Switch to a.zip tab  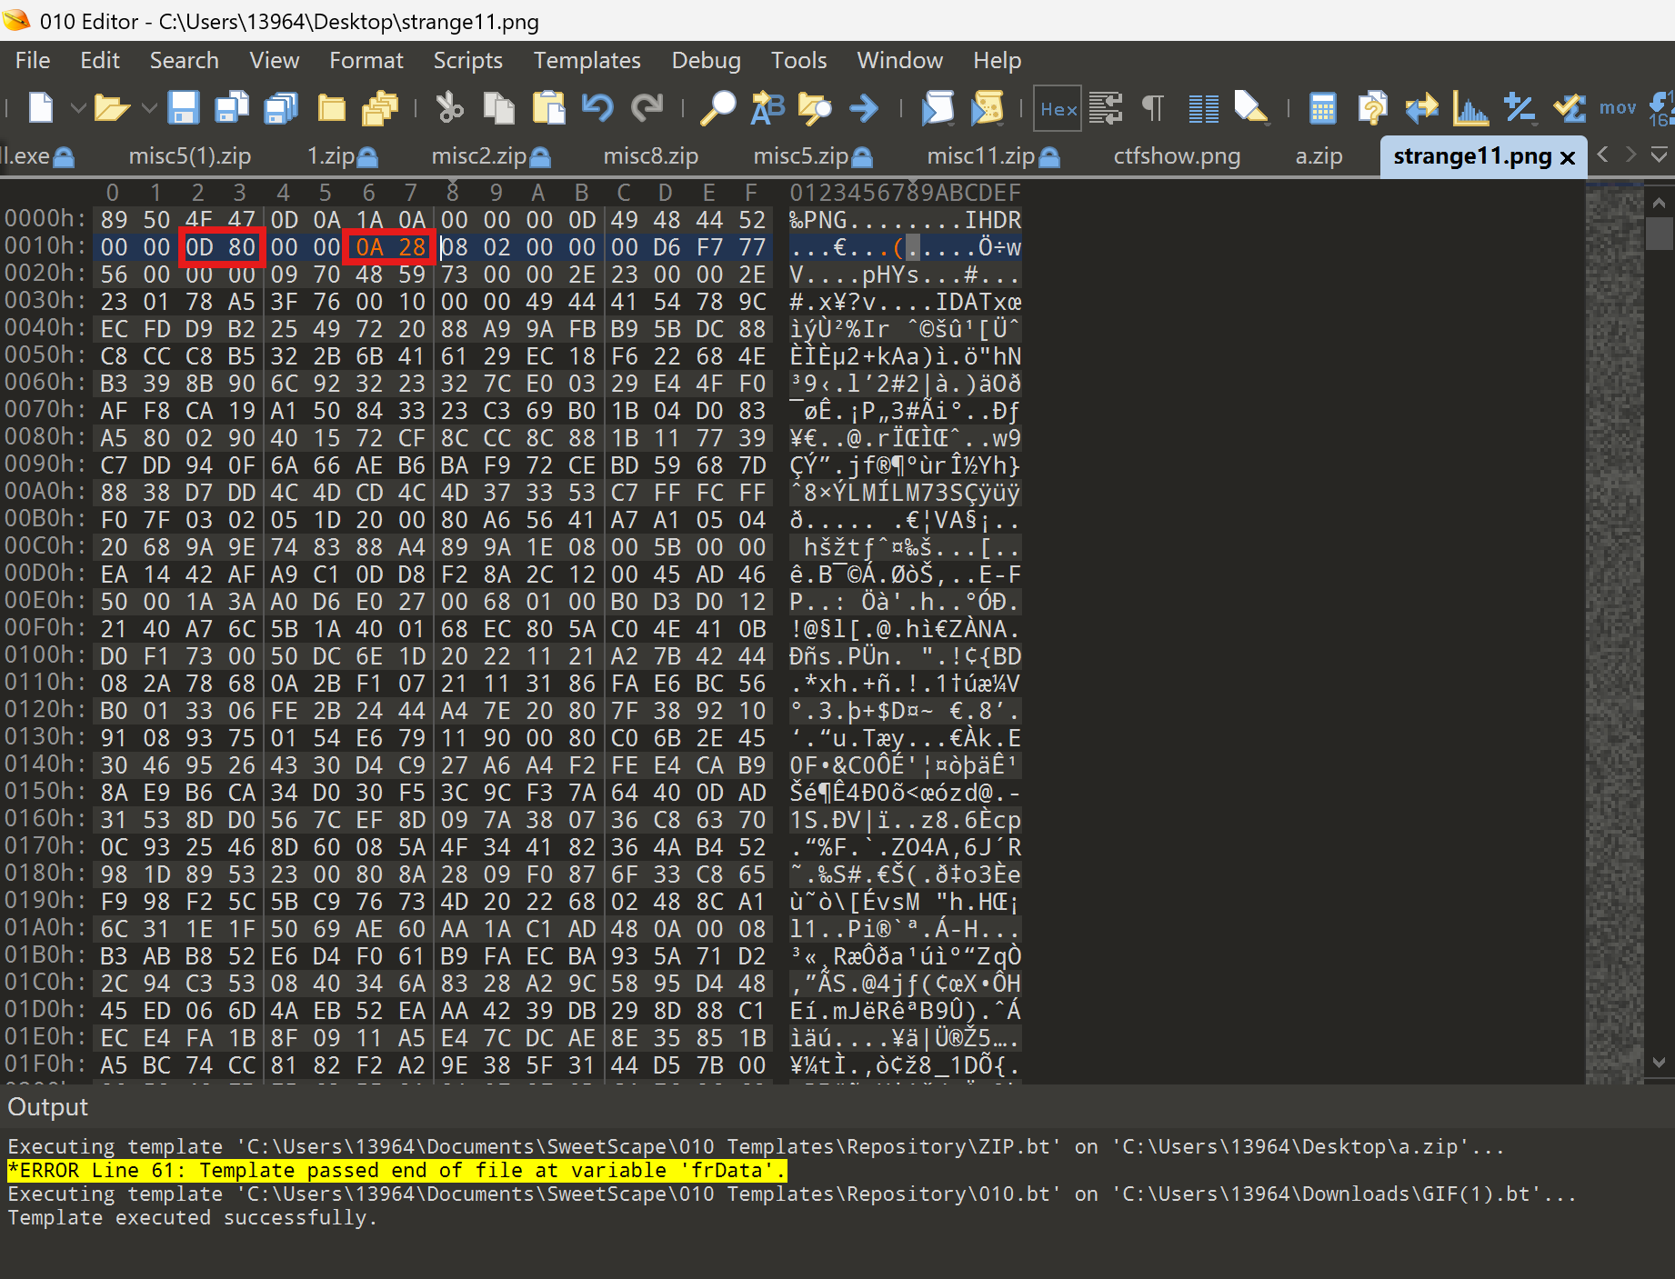(x=1319, y=156)
